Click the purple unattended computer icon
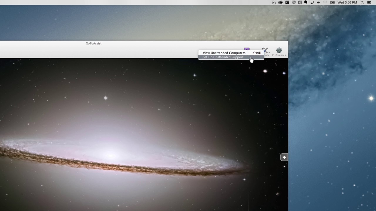 coord(247,49)
